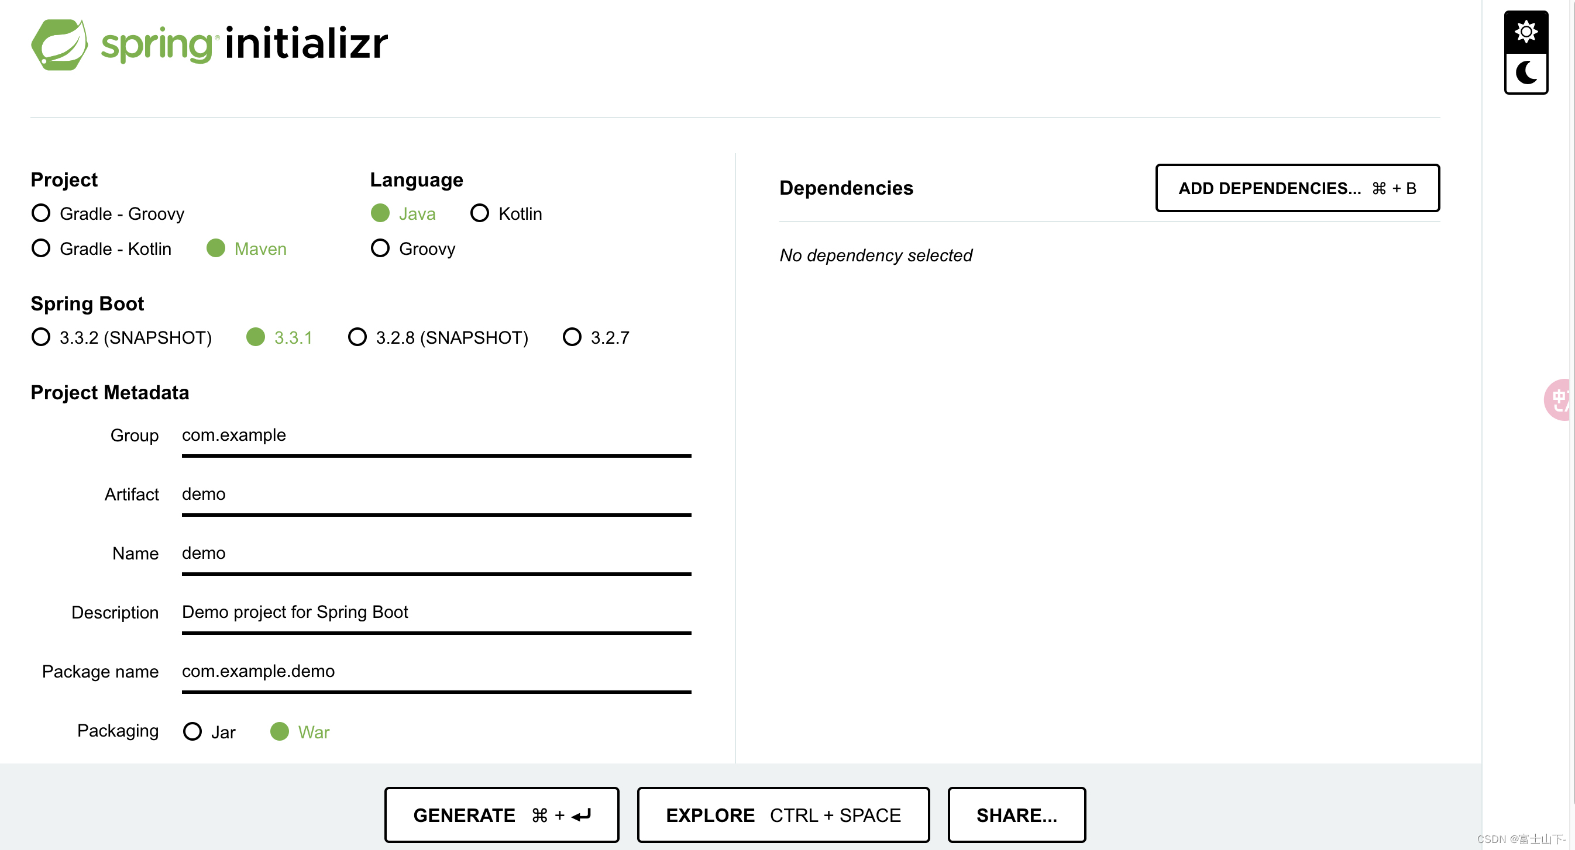Select Gradle - Kotlin project type
Image resolution: width=1575 pixels, height=850 pixels.
coord(40,248)
